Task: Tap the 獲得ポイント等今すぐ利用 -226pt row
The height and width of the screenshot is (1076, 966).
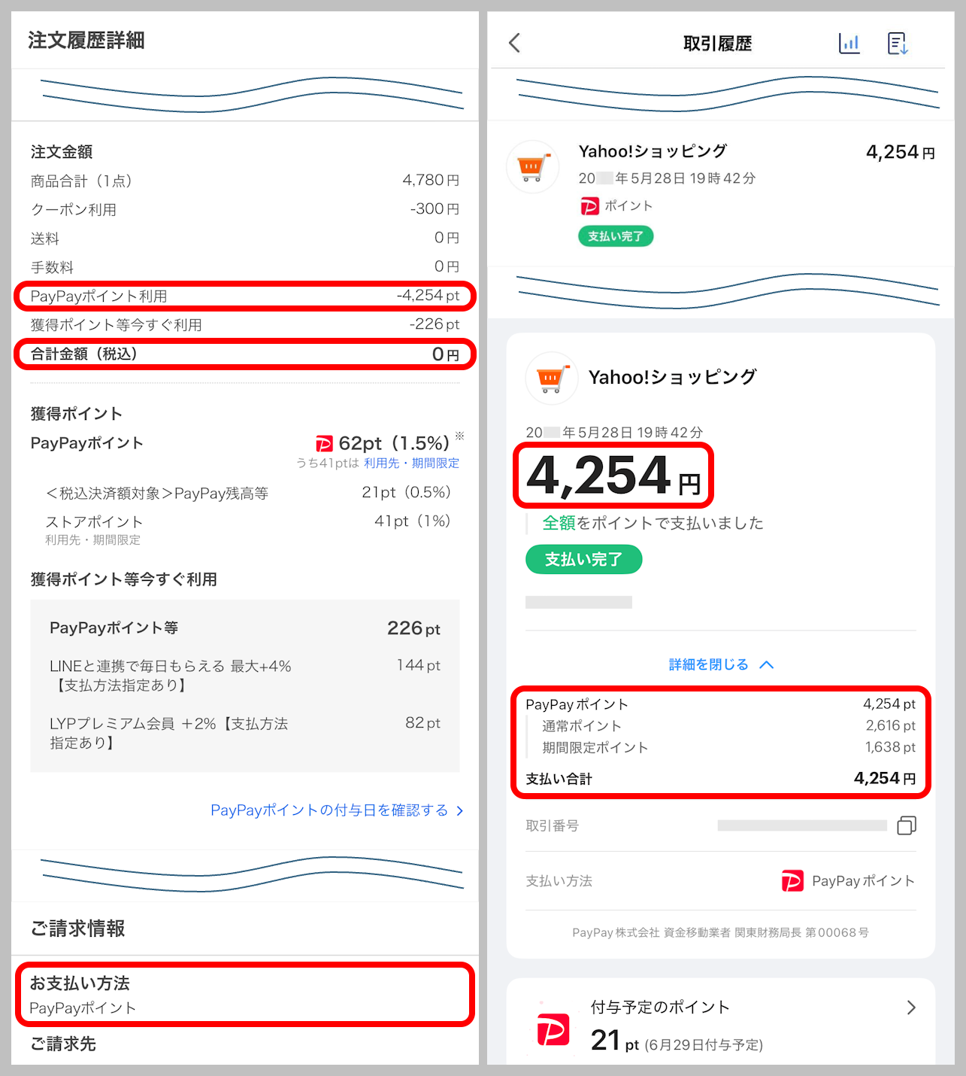Action: 245,324
